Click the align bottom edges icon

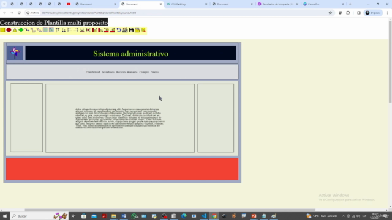tap(64, 30)
